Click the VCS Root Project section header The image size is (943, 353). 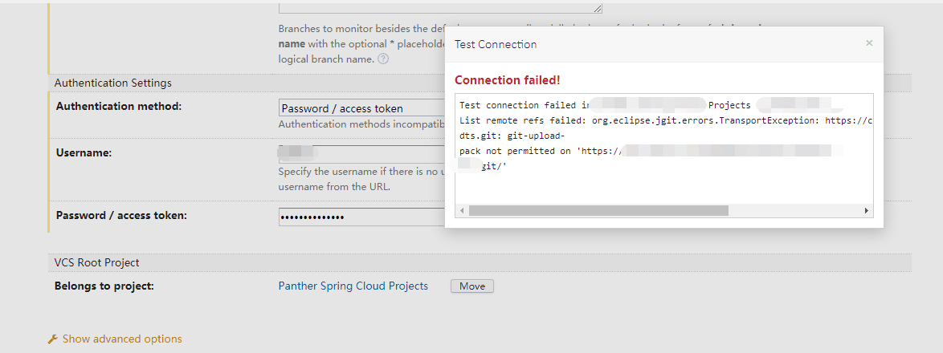tap(97, 262)
